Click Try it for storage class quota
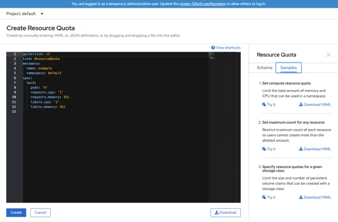 pyautogui.click(x=269, y=197)
